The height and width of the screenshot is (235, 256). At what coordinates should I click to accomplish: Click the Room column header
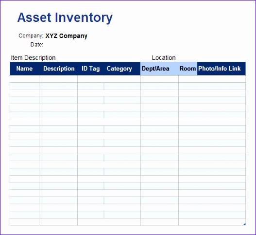point(188,69)
